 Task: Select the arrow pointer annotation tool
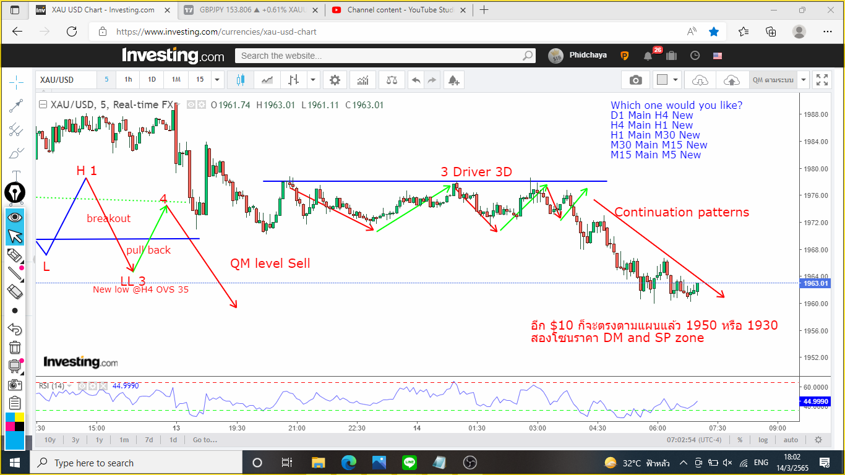[x=15, y=236]
